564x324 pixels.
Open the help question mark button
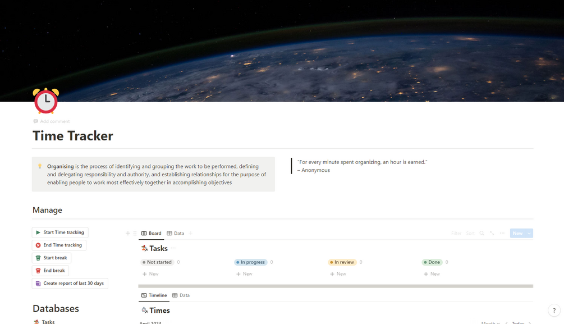tap(554, 311)
